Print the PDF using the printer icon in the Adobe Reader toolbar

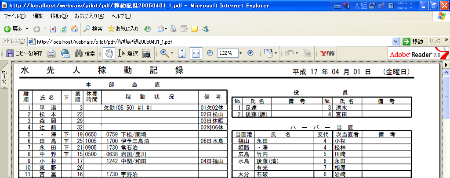51,53
